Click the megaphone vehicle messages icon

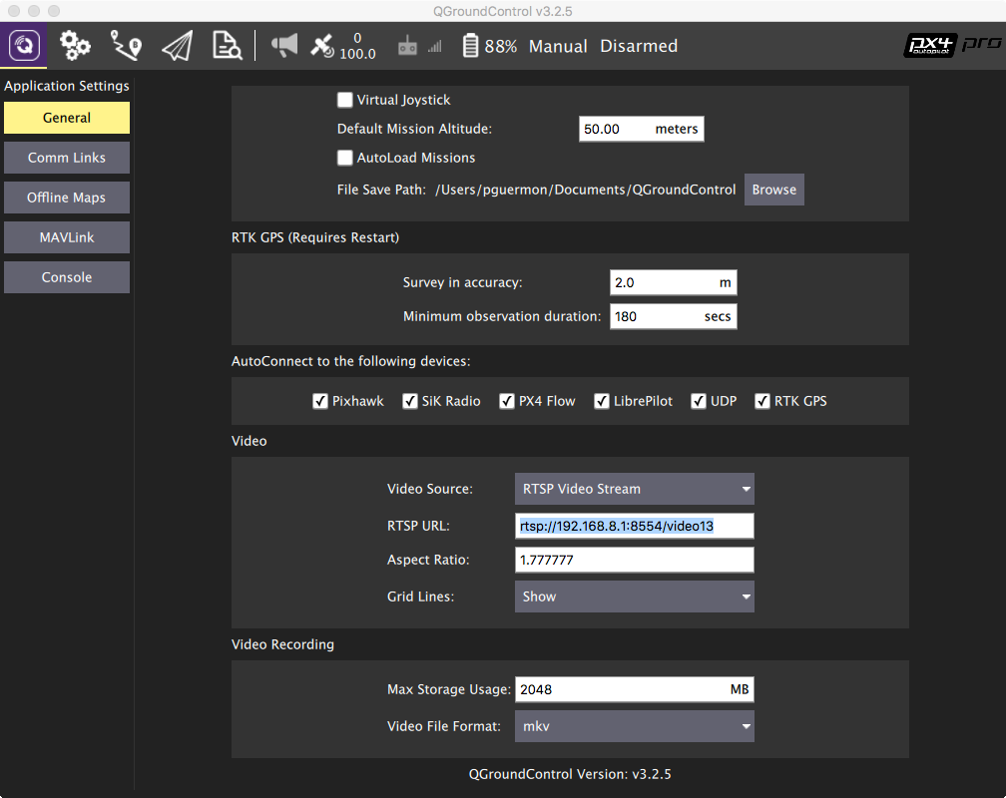click(x=284, y=46)
